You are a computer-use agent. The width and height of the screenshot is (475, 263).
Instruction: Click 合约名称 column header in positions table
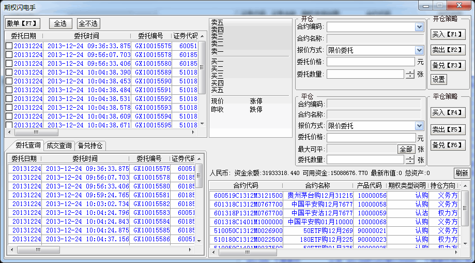(317, 185)
